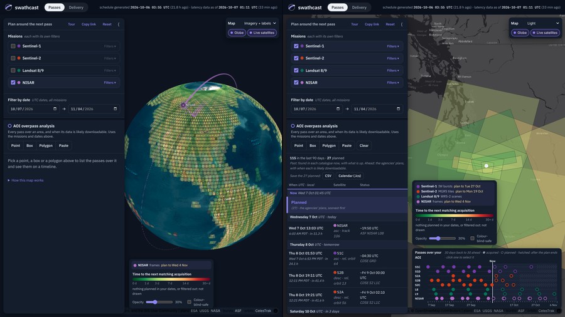Adjust Opacity slider in right window legend
This screenshot has width=565, height=317.
442,238
